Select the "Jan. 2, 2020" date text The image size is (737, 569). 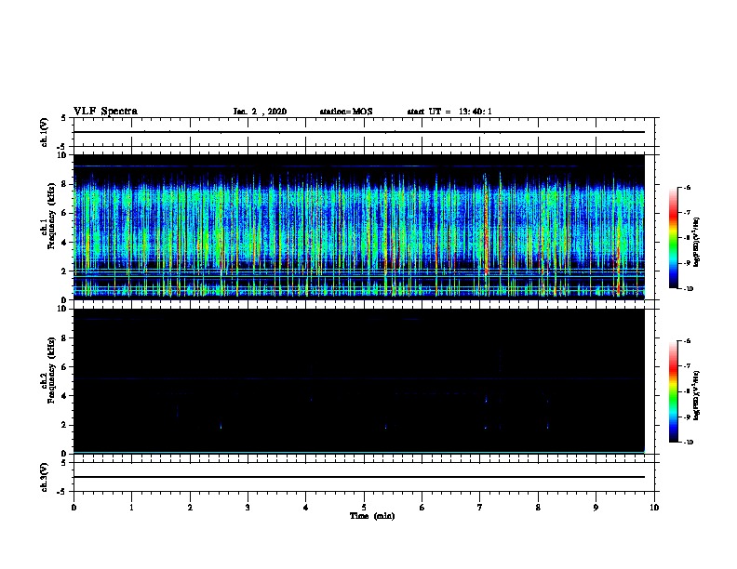260,112
